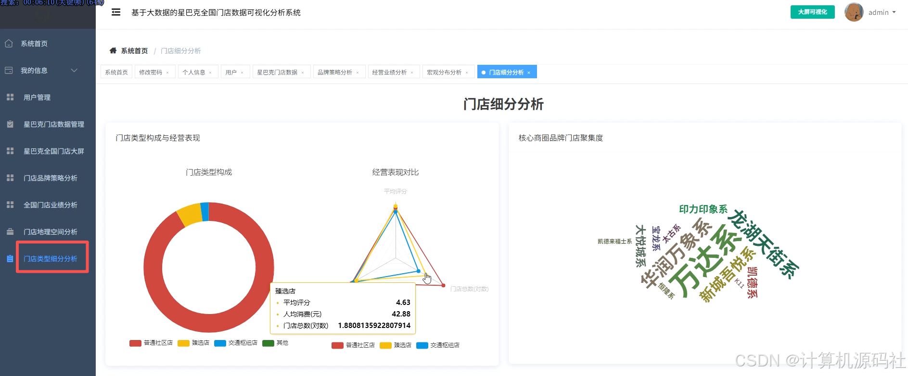908x376 pixels.
Task: Click the 平均评分 radar axis label
Action: click(x=396, y=192)
